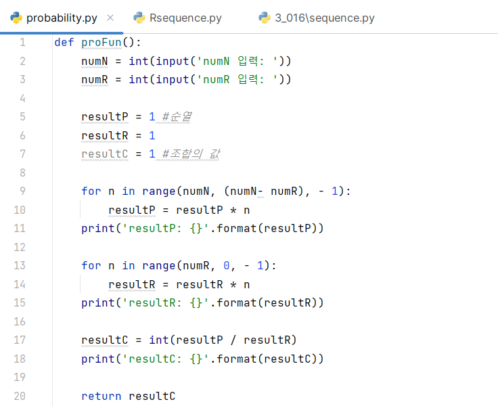Image resolution: width=498 pixels, height=406 pixels.
Task: Click line number 9 in gutter
Action: [22, 191]
